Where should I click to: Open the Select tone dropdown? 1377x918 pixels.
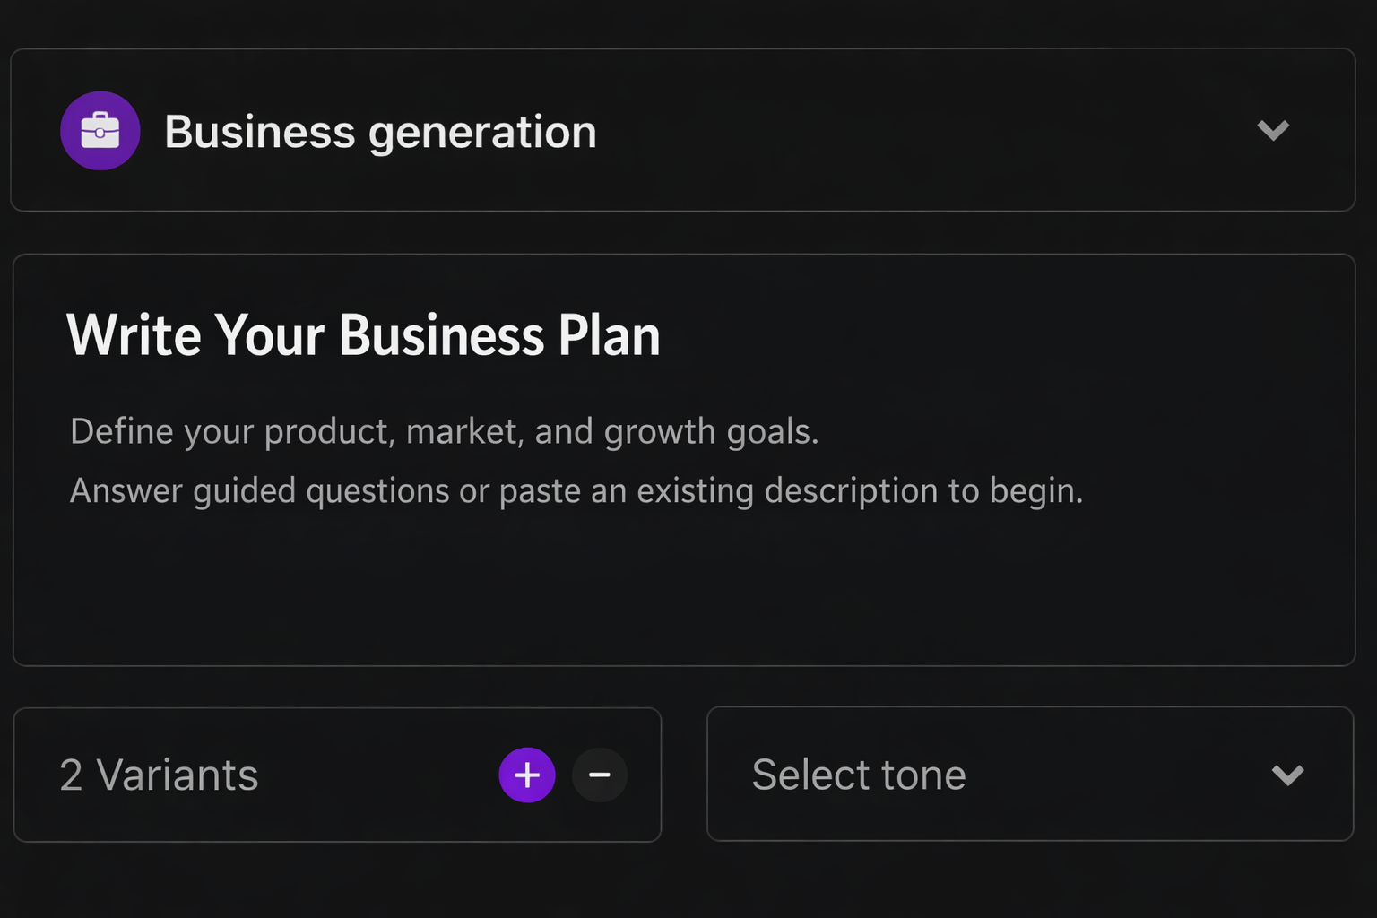(1029, 775)
